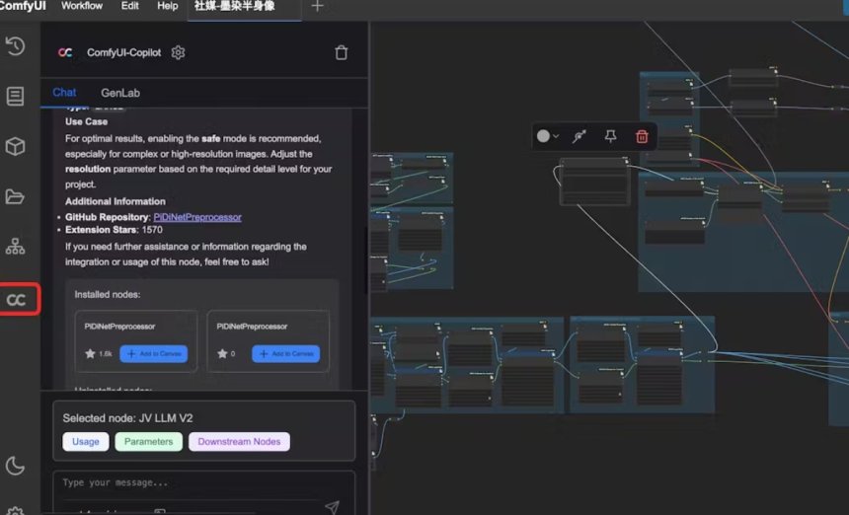Open the ComfyUI-Copilot CC sidebar icon

tap(16, 300)
